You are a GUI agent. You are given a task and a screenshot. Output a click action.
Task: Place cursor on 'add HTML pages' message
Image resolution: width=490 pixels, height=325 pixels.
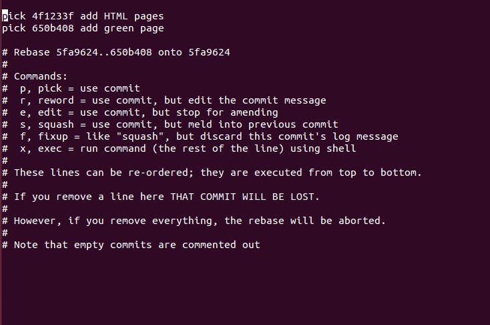coord(122,16)
